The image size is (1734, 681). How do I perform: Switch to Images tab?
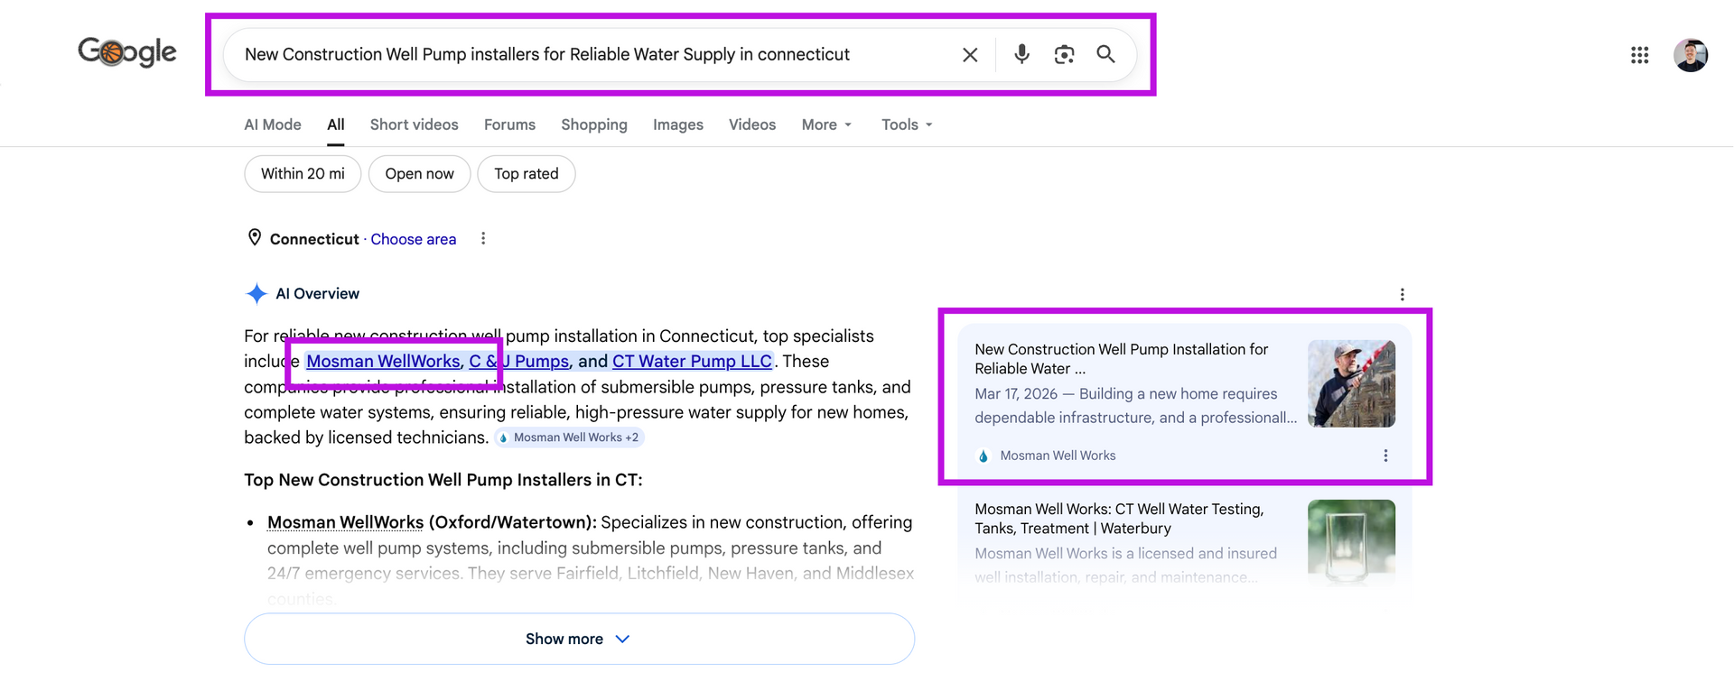[x=678, y=124]
